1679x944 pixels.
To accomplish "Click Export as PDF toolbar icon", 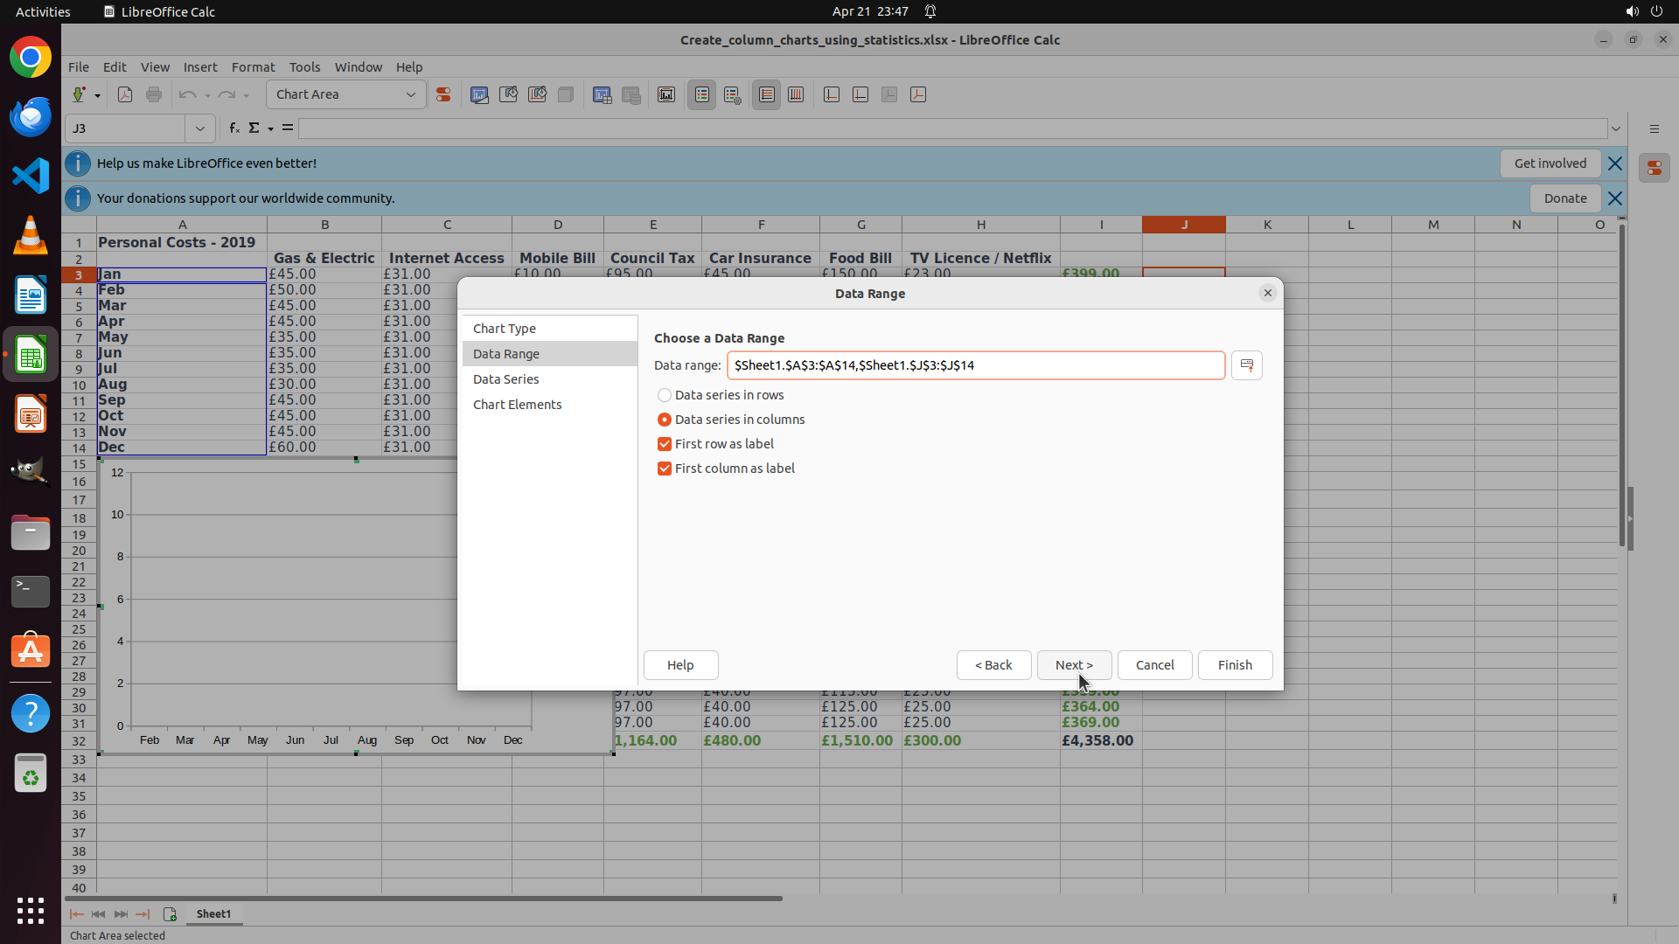I will tap(125, 94).
